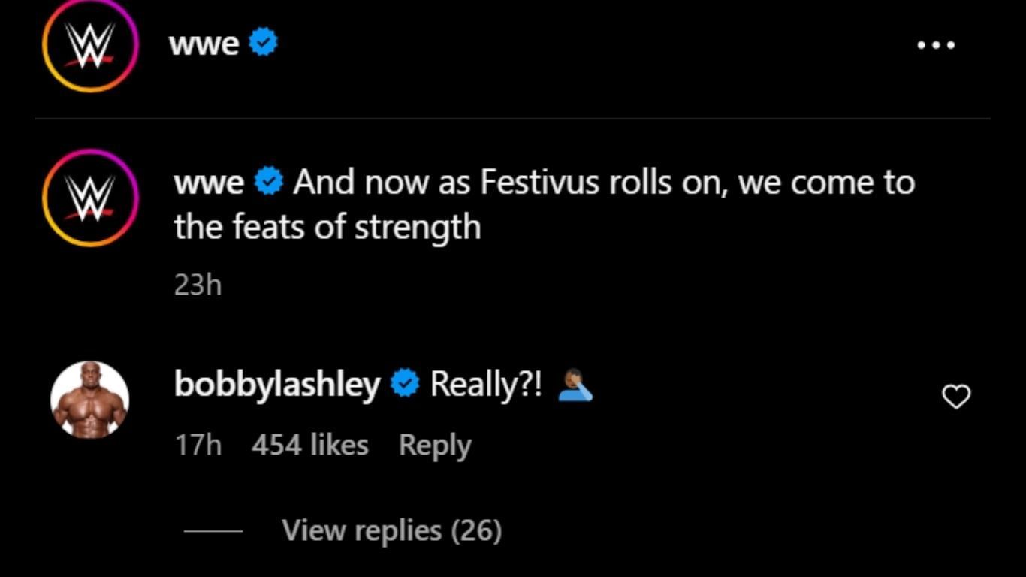Click the verified badge next to caption username

[269, 183]
